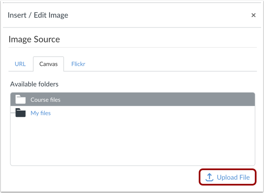
Task: Click the Course files folder icon
Action: [20, 99]
